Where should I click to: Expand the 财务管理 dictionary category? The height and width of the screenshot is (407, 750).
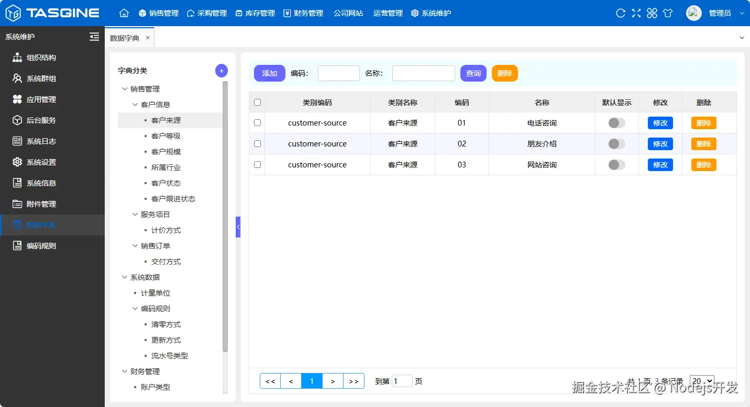pos(125,371)
